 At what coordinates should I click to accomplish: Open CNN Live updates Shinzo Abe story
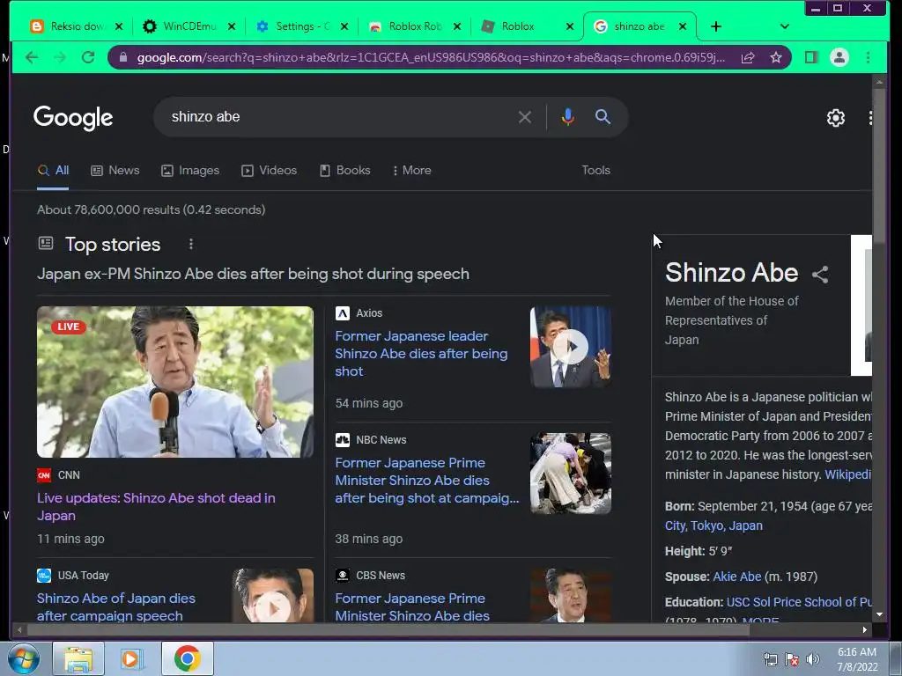click(x=156, y=506)
